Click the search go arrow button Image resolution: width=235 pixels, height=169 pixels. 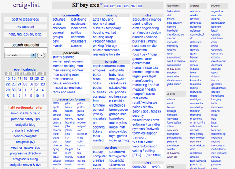click(x=41, y=55)
